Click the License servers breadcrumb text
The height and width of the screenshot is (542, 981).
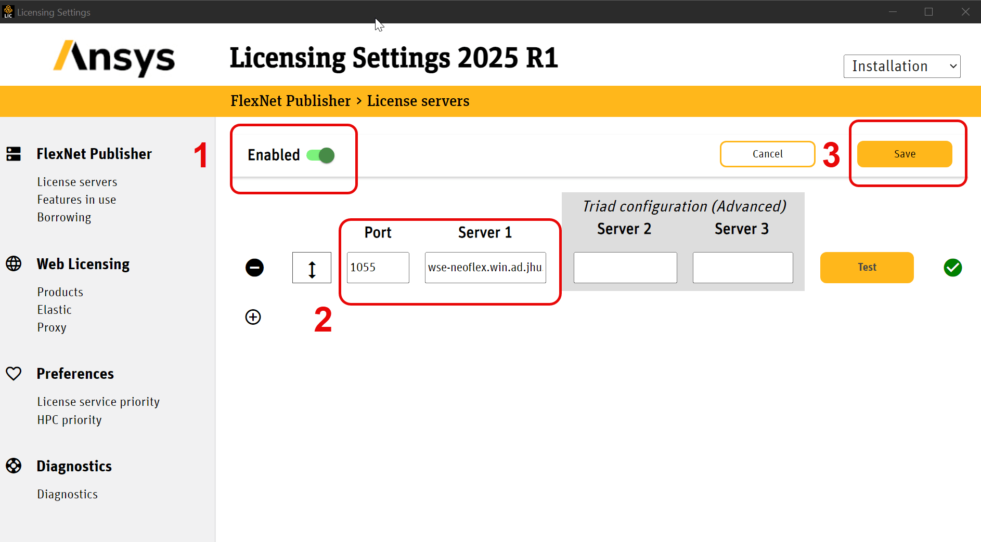coord(418,101)
